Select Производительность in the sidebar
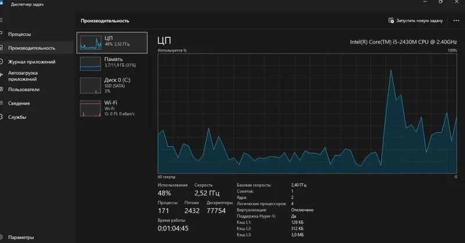465x243 pixels. 35,48
